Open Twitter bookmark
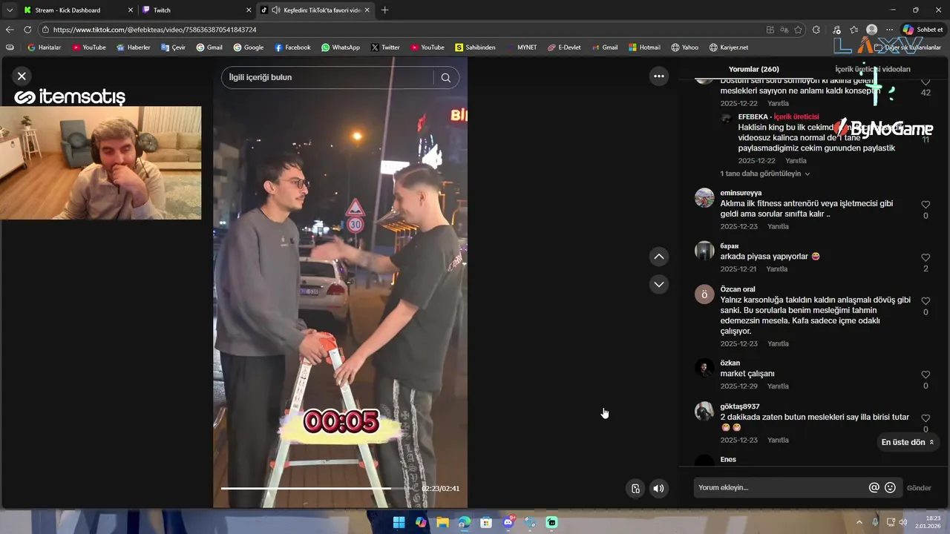This screenshot has width=950, height=534. click(x=385, y=47)
